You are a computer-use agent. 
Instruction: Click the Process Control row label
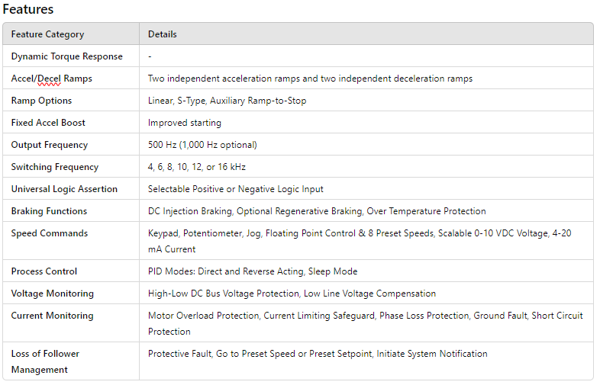coord(44,271)
